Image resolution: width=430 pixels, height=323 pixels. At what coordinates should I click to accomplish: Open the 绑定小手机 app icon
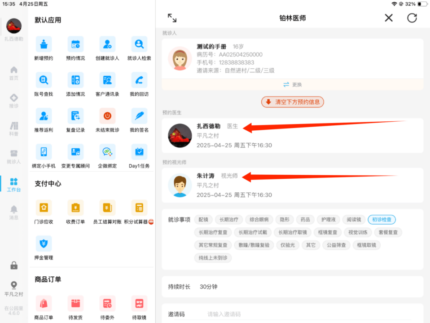click(x=44, y=152)
